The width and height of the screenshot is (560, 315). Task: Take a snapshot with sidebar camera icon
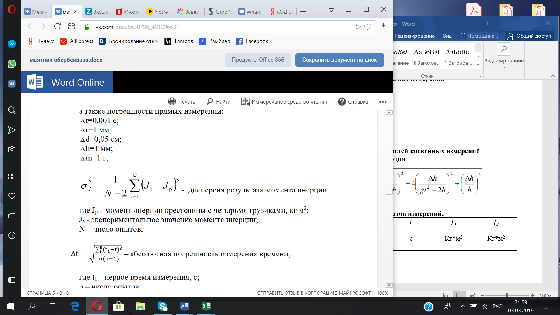pos(12,149)
